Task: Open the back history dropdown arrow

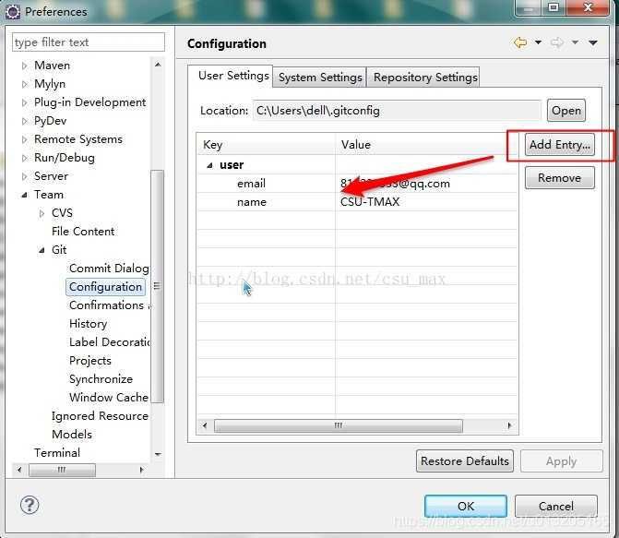Action: pyautogui.click(x=538, y=42)
